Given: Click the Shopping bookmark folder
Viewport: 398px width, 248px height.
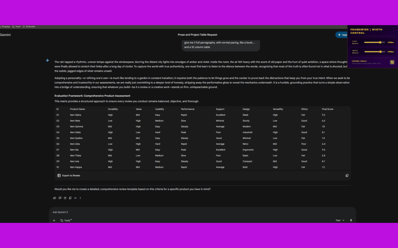Looking at the screenshot, I should point(5,27).
